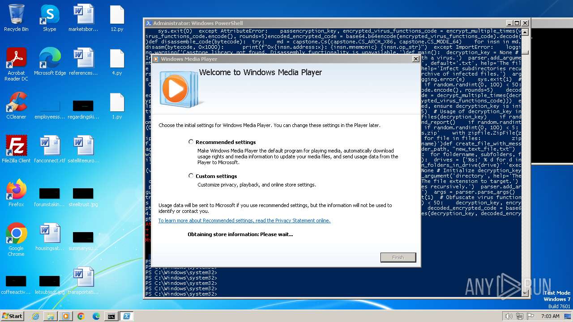Open the 12.py file icon

117,18
